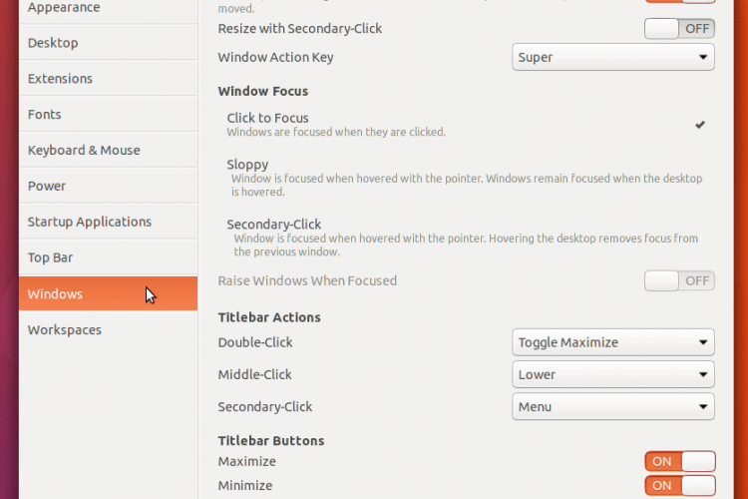
Task: Turn off Minimize titlebar button switch
Action: 679,486
